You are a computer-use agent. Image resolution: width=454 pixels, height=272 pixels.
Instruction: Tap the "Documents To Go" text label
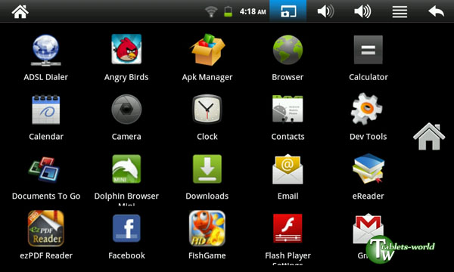click(46, 196)
